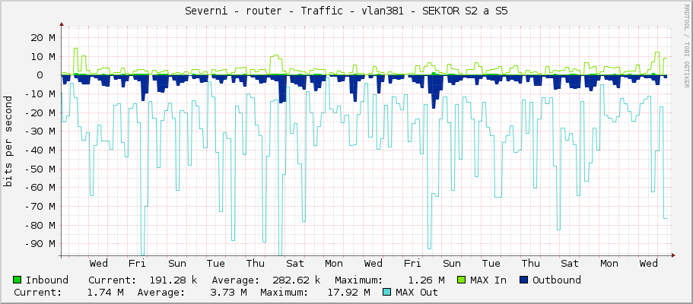Click the Outbound dark-blue legend swatch

(524, 280)
